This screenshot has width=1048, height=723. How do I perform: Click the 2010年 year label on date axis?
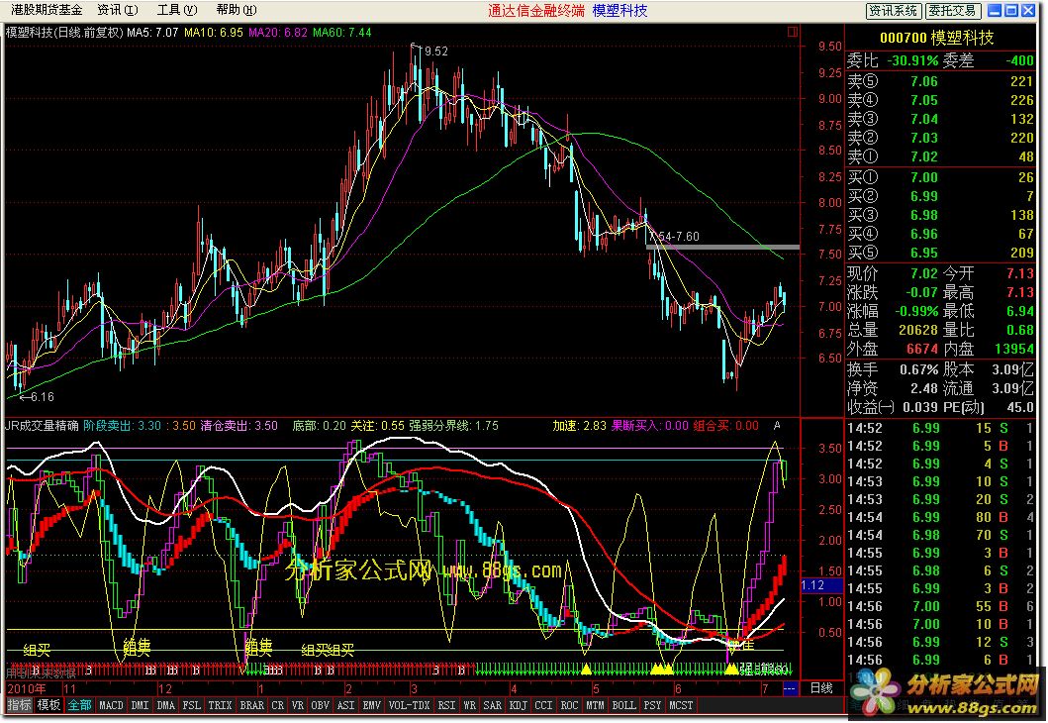pos(27,688)
